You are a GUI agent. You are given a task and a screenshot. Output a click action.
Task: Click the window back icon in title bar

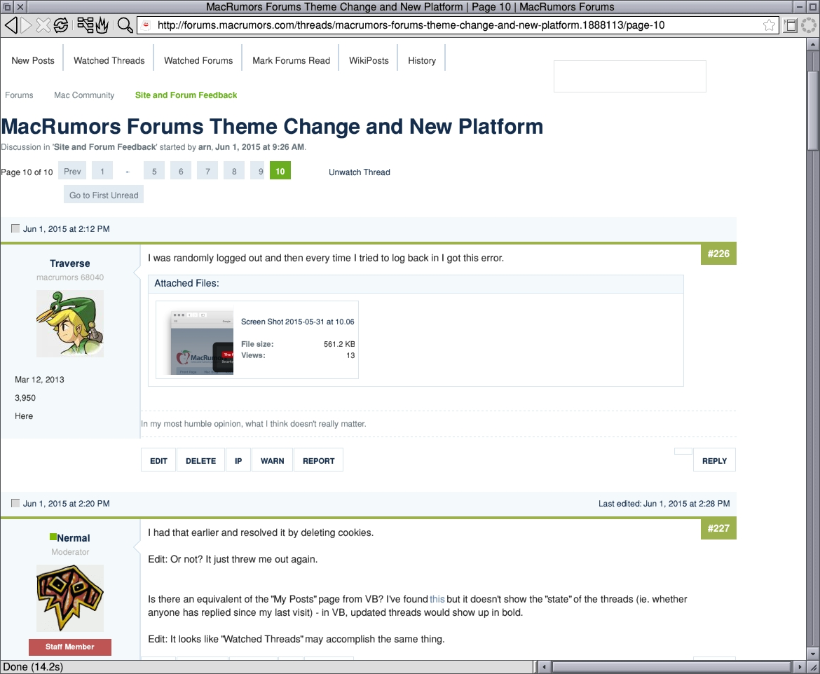click(7, 7)
